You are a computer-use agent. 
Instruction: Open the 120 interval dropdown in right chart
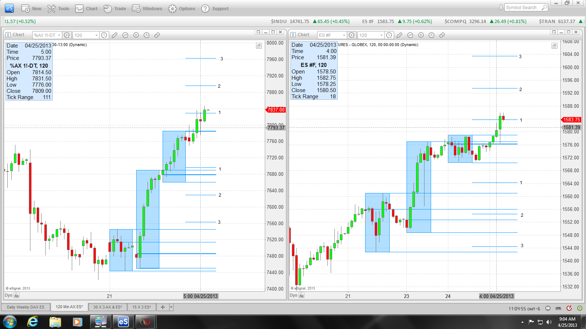pos(371,35)
